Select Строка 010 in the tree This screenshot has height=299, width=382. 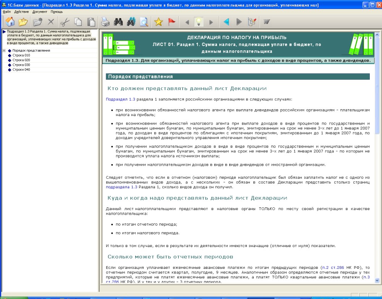[x=21, y=55]
